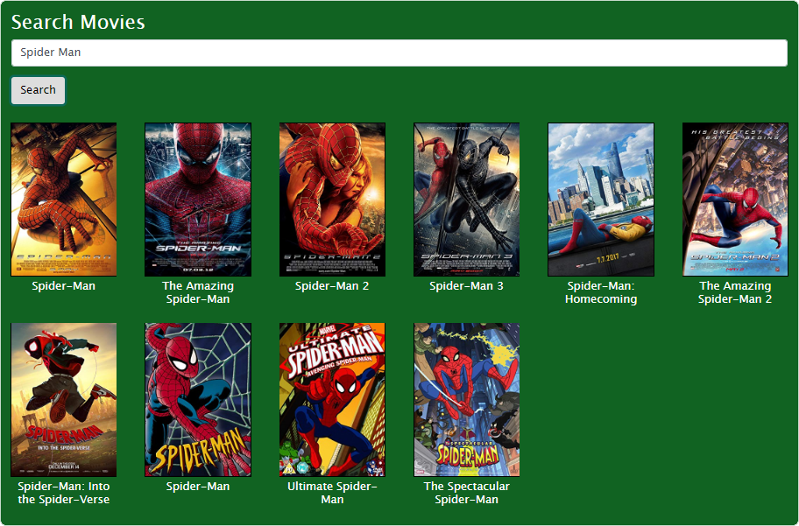799x526 pixels.
Task: Click the first row 'Spider-Man' title text
Action: click(x=64, y=286)
